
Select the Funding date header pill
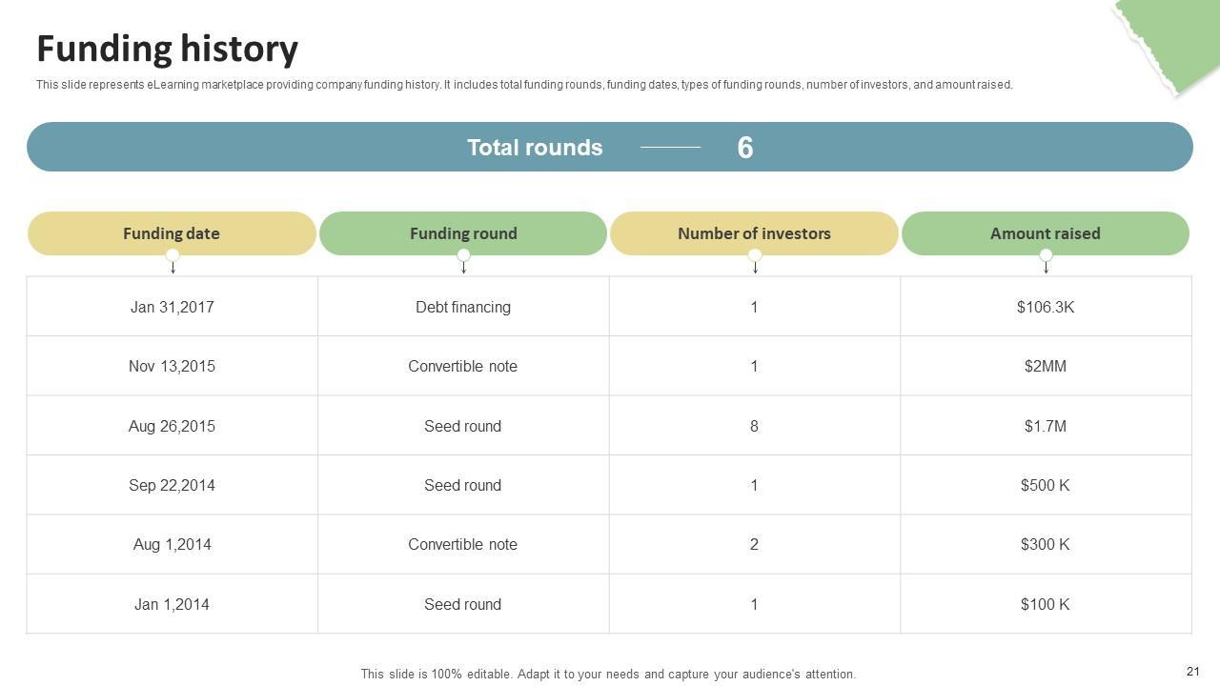[x=172, y=233]
